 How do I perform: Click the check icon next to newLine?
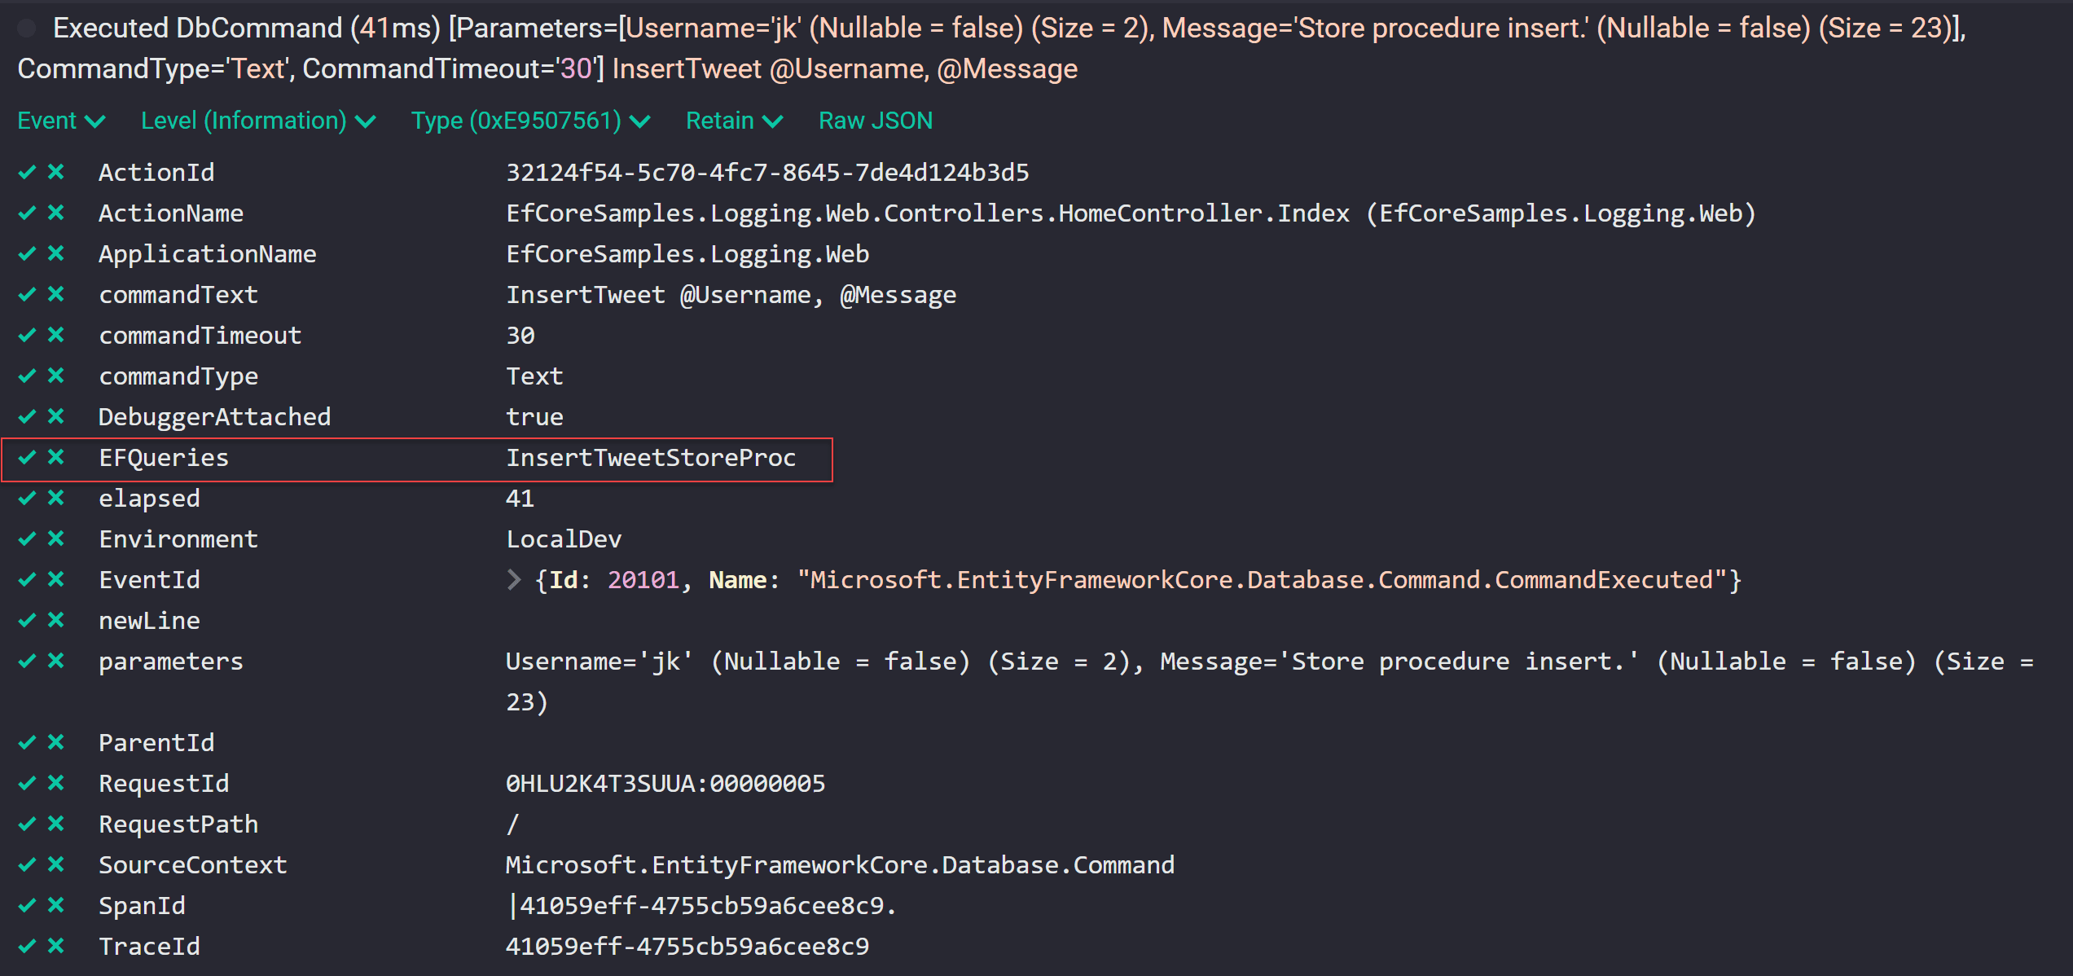(27, 620)
